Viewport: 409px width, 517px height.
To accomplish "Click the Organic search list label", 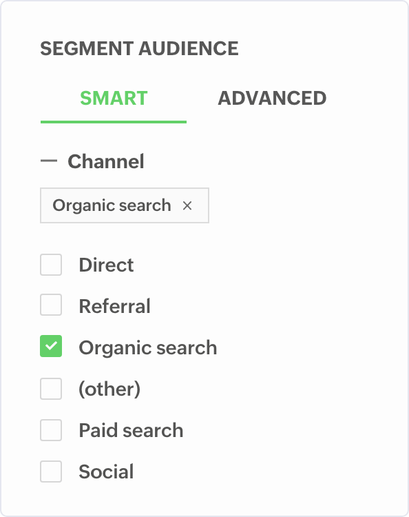I will point(148,348).
